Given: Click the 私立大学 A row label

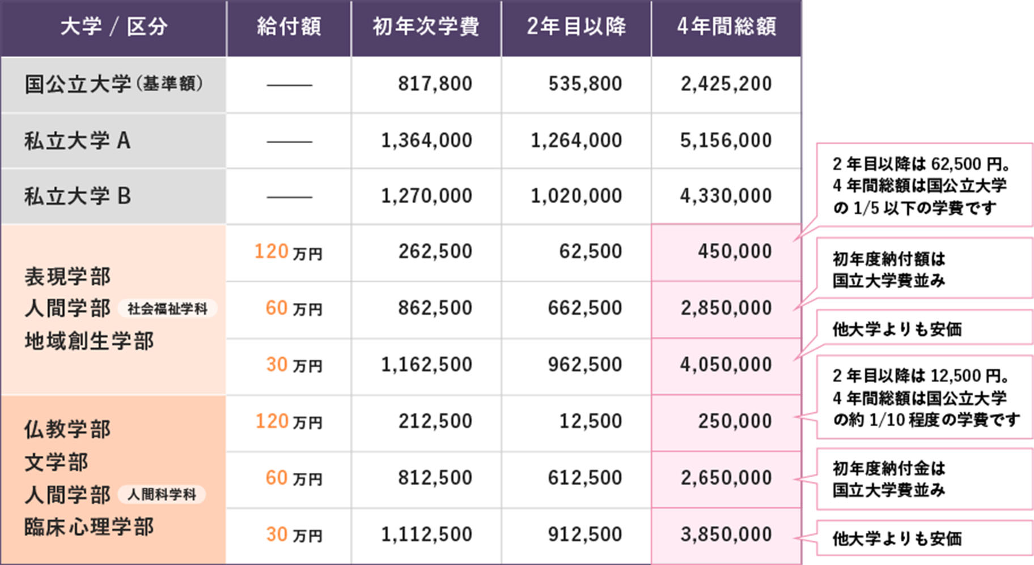Looking at the screenshot, I should pos(113,140).
